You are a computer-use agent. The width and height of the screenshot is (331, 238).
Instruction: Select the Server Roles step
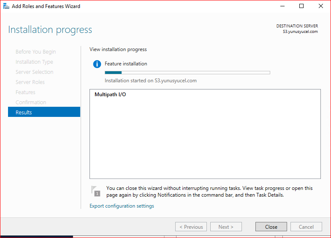point(30,82)
